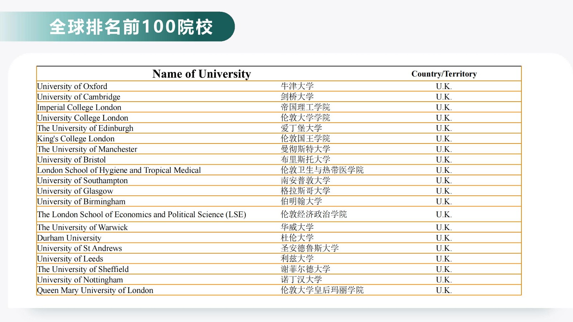The image size is (573, 322).
Task: Select The University of Warwick cell
Action: coord(82,227)
